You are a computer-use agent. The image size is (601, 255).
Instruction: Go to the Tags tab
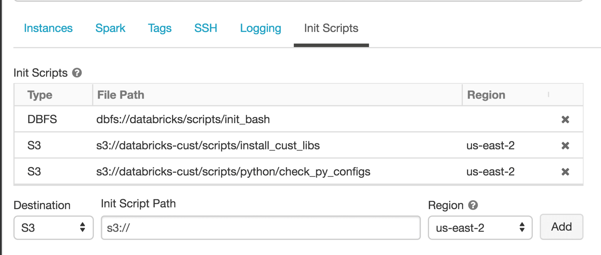click(160, 28)
